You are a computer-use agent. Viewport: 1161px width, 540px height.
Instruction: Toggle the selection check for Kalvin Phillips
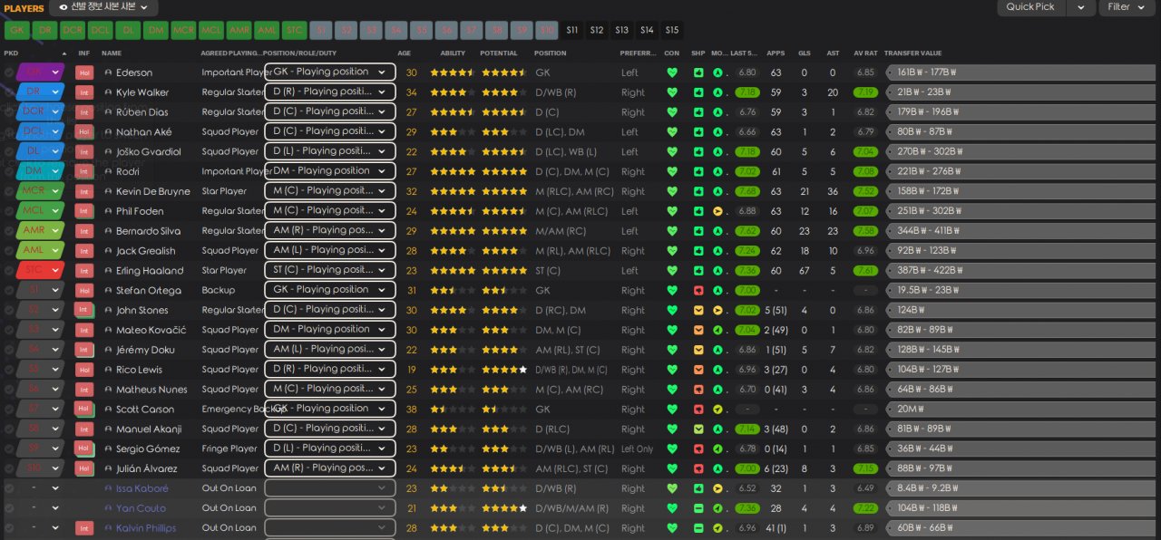click(9, 528)
